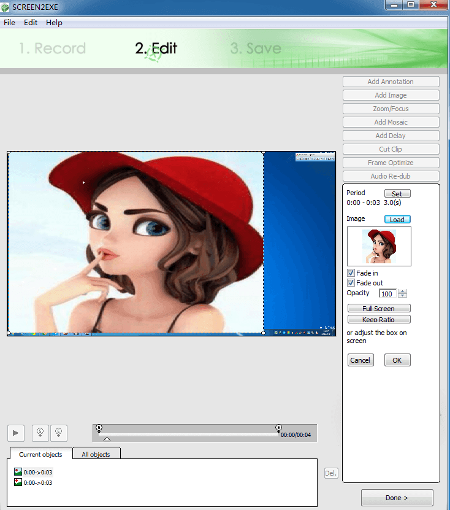
Task: Click the Opacity value field
Action: tap(387, 294)
